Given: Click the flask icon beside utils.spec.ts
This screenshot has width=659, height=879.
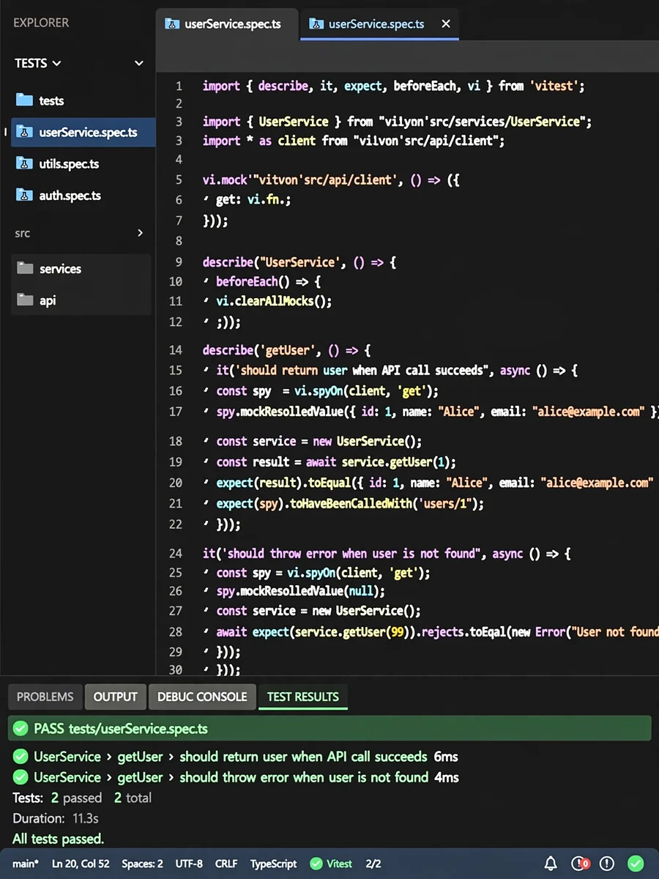Looking at the screenshot, I should pyautogui.click(x=25, y=163).
